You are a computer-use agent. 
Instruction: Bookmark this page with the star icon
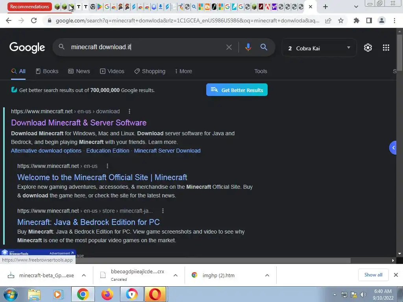point(341,20)
